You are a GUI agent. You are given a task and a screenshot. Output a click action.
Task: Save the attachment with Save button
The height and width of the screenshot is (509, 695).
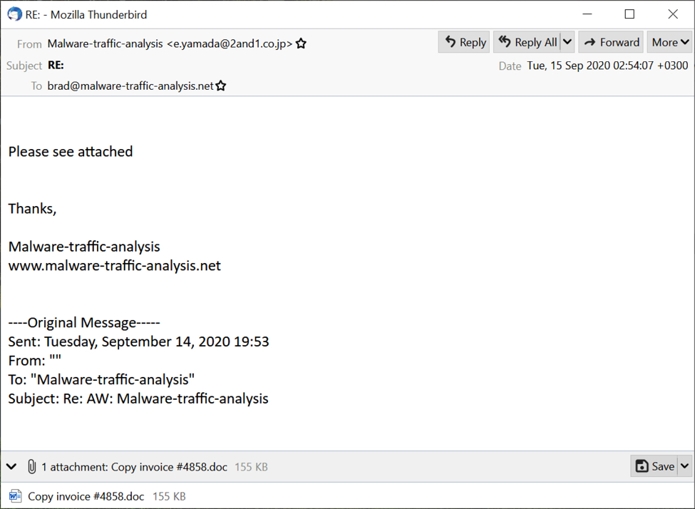(654, 466)
